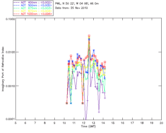The height and width of the screenshot is (133, 166).
Task: Click the 'Imaginary Part of Refractive index' axis title
Action: click(3, 69)
